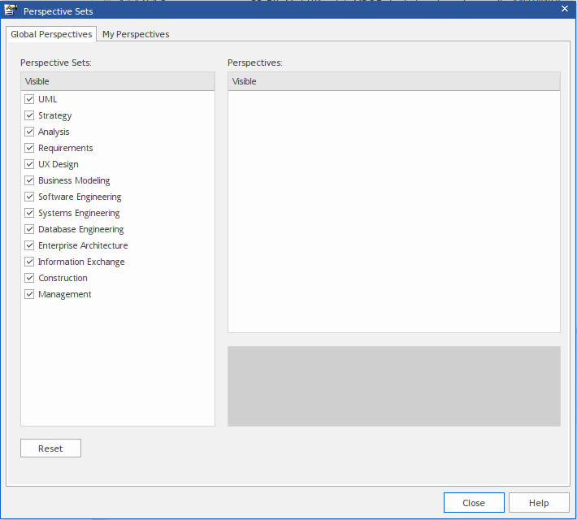Select the Business Modeling list item

pyautogui.click(x=74, y=180)
